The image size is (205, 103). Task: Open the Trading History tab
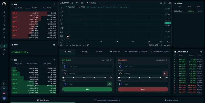click(x=171, y=100)
